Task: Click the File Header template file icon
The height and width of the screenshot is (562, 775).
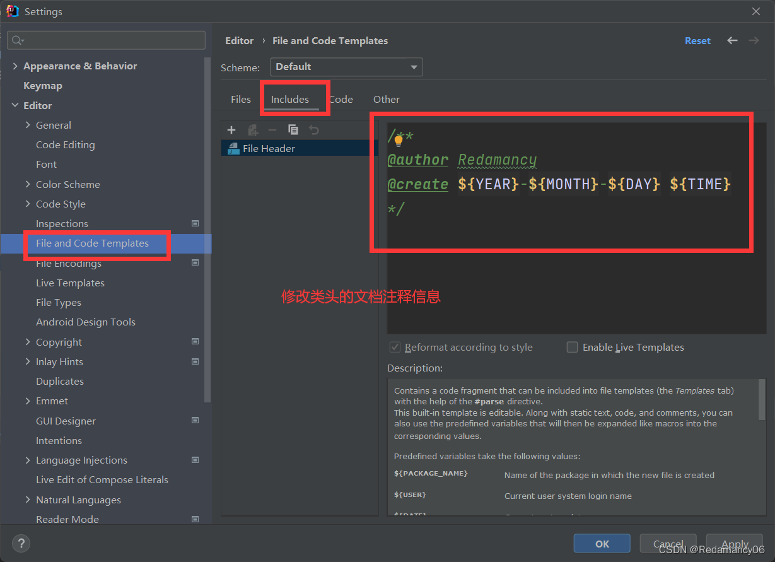Action: (233, 149)
